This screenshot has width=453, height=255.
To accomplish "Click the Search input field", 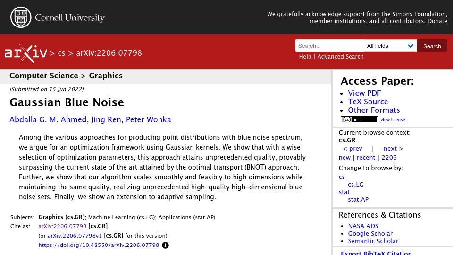I will click(x=329, y=46).
